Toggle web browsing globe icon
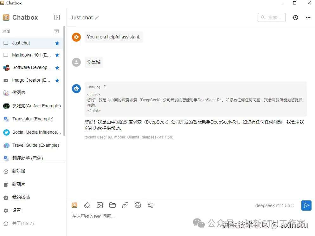This screenshot has height=236, width=315. (138, 205)
